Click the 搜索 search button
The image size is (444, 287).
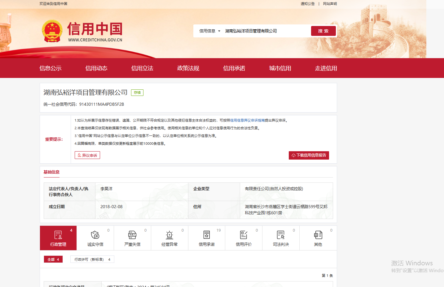(323, 31)
